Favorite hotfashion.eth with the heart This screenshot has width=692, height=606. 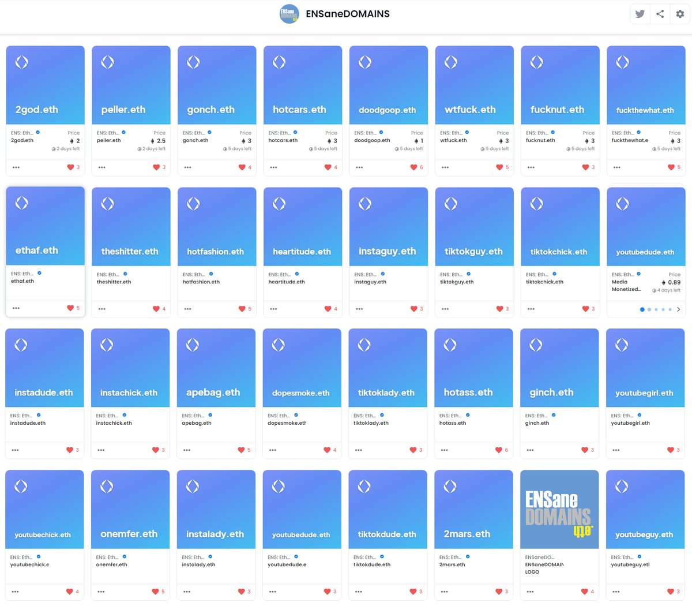tap(242, 309)
